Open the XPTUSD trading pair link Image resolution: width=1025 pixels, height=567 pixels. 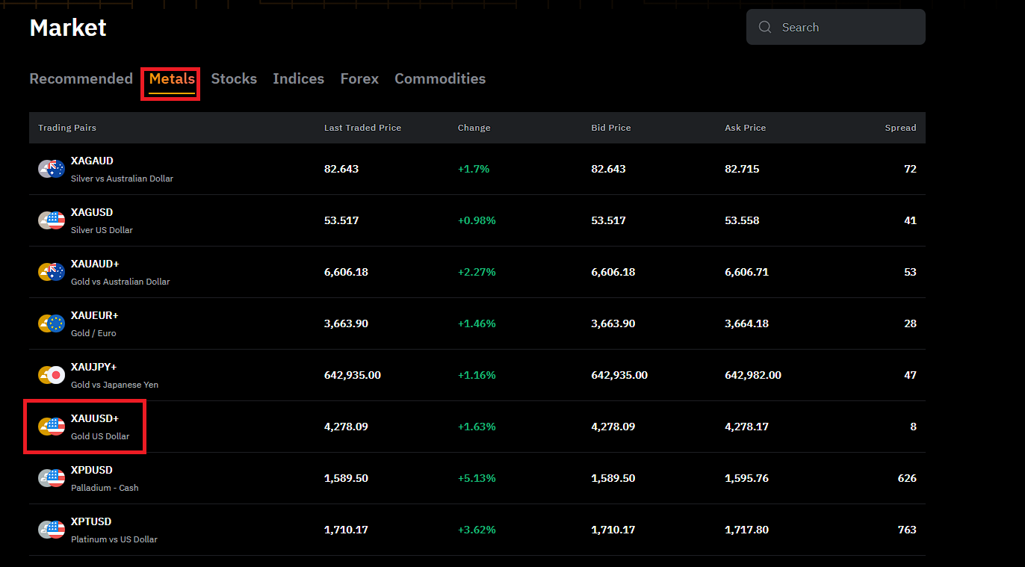[x=91, y=521]
